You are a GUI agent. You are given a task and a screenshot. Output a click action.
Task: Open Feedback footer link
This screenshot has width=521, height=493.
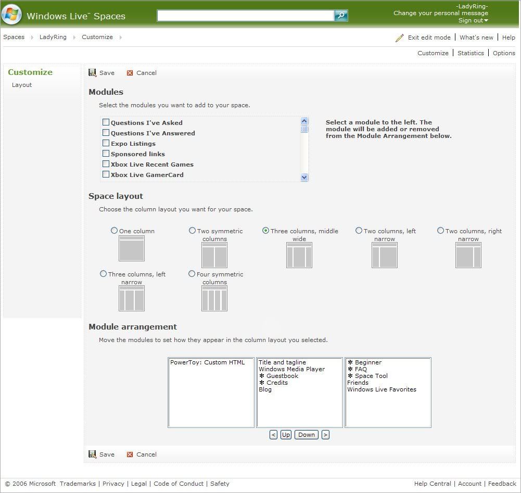pyautogui.click(x=502, y=483)
